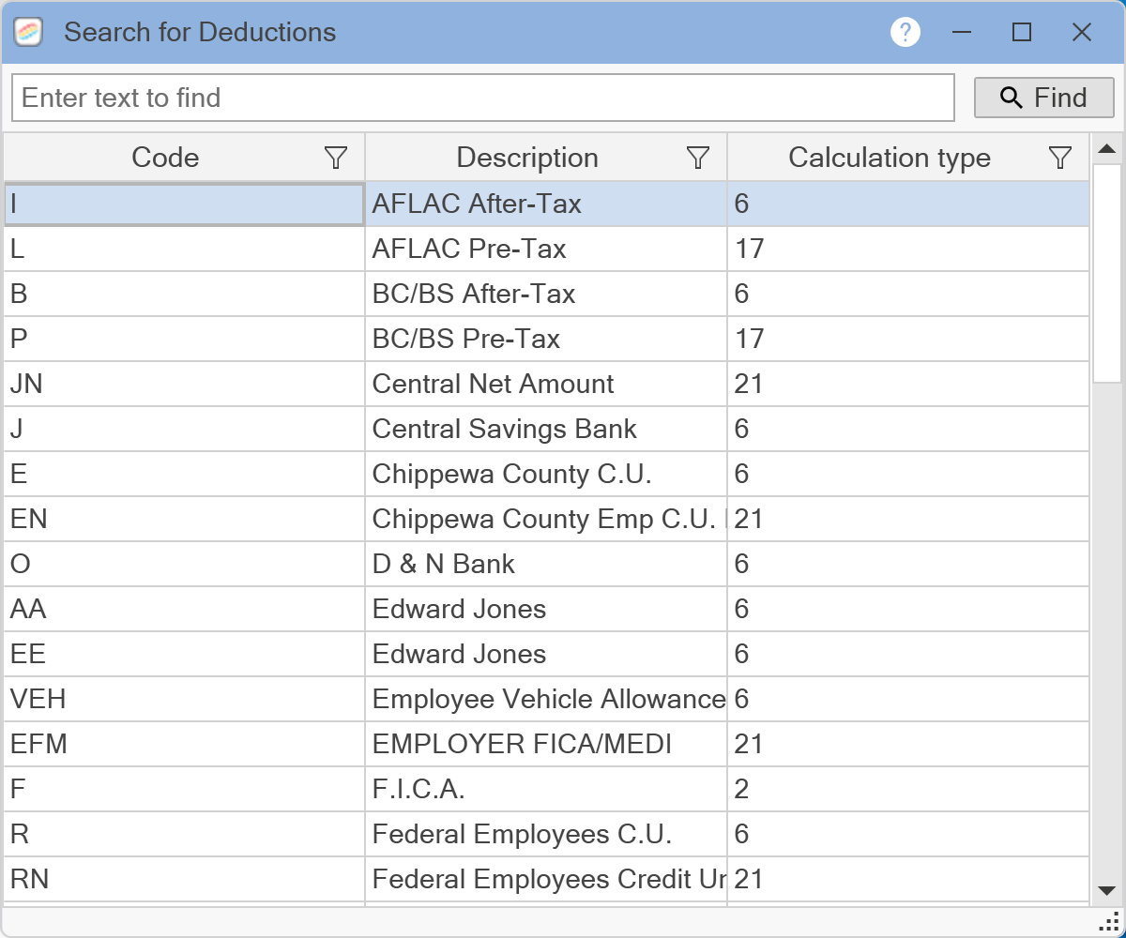The image size is (1126, 938).
Task: Click the scrollbar up arrow
Action: [1106, 148]
